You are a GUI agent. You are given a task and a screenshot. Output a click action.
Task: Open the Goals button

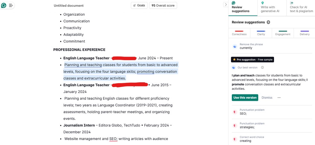coord(139,5)
